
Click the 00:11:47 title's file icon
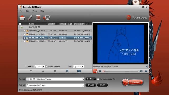click(x=27, y=41)
